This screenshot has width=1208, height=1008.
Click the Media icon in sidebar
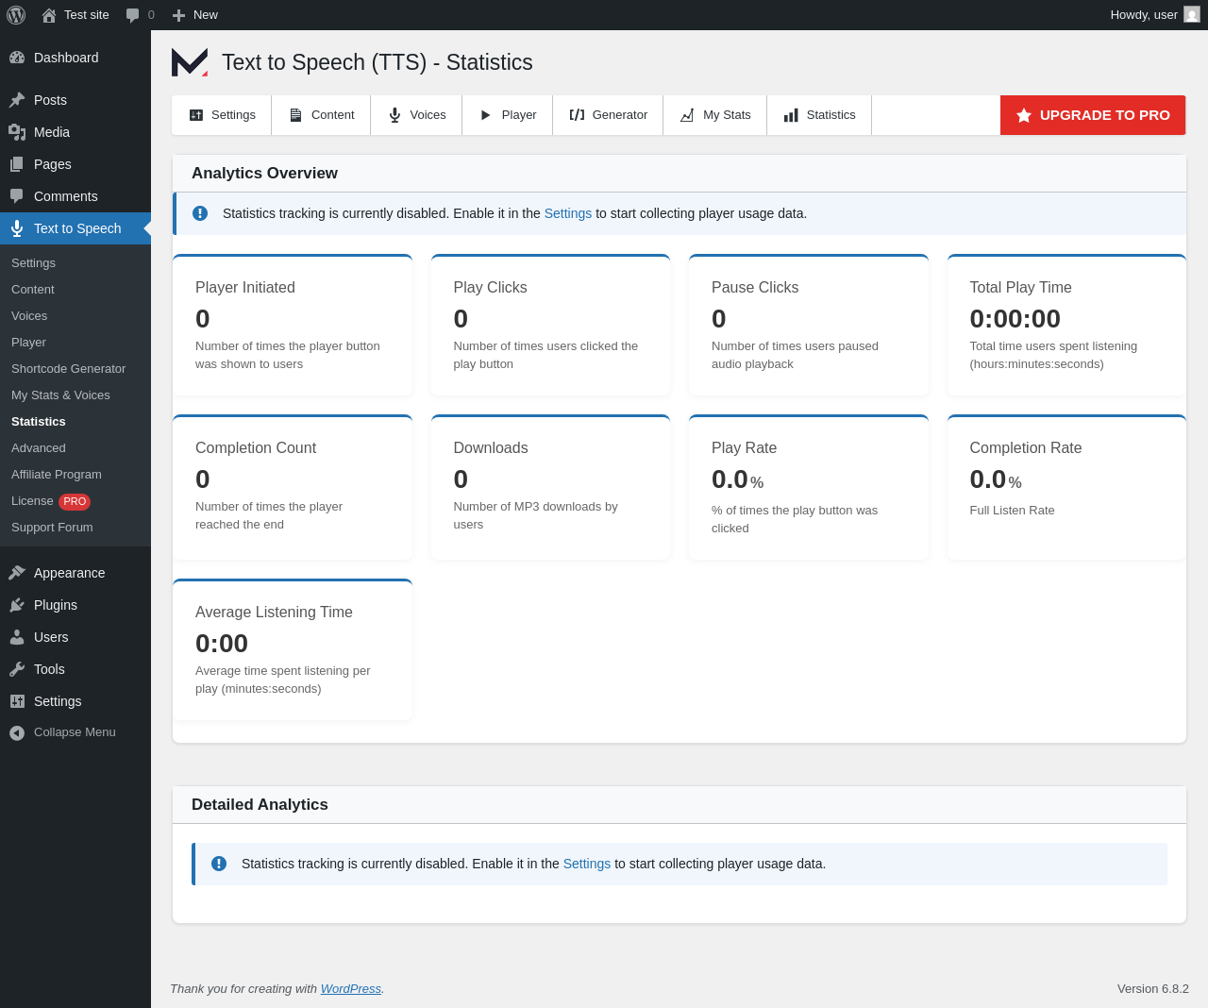point(17,132)
